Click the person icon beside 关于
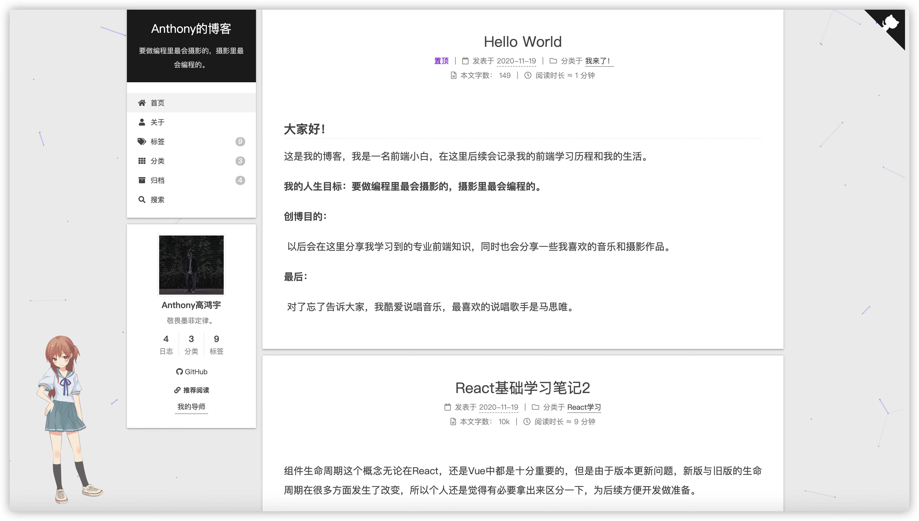Viewport: 919px width, 521px height. pos(142,122)
